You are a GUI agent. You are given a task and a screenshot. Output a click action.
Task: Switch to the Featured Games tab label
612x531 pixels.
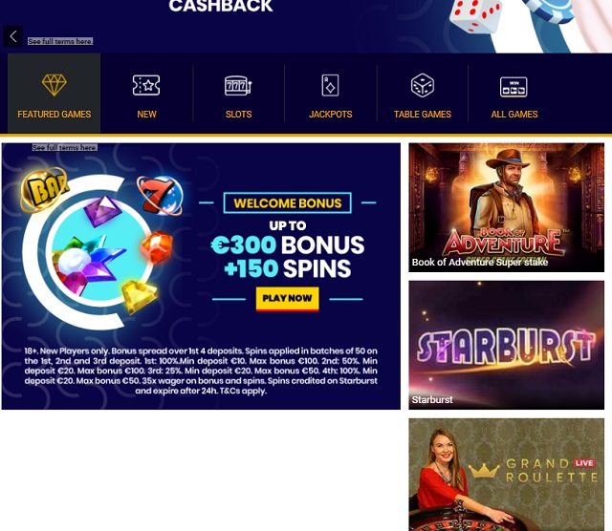point(55,115)
